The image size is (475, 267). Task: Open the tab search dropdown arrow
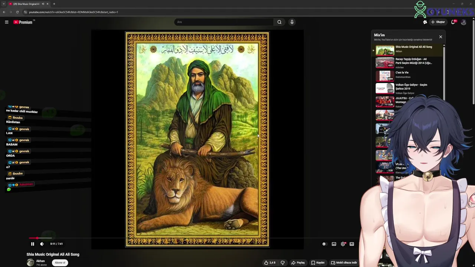4,4
